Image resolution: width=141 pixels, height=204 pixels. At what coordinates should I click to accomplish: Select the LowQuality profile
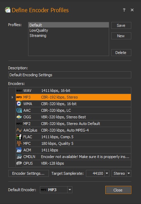39,30
